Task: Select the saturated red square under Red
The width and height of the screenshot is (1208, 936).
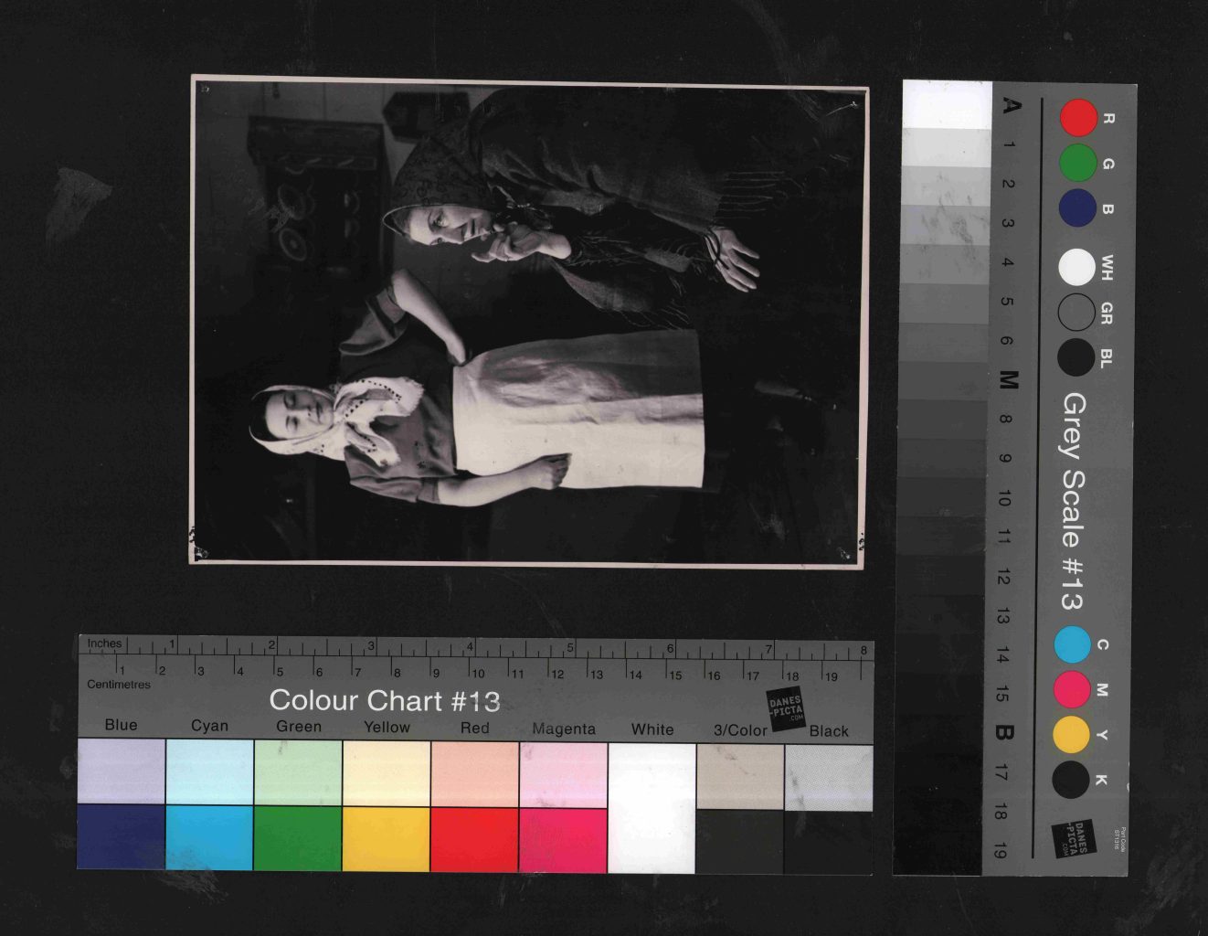Action: pos(474,839)
